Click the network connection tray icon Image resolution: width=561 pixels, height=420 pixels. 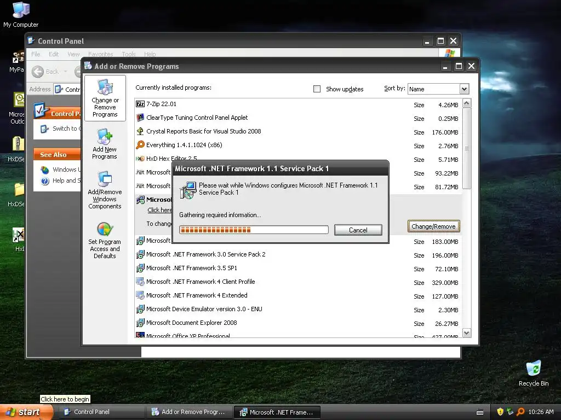pyautogui.click(x=510, y=412)
